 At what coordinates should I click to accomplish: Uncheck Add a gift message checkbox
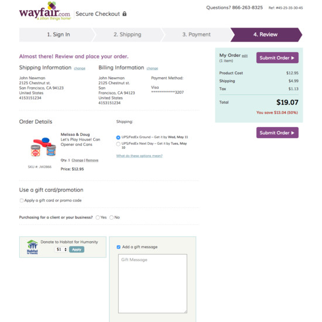pos(118,247)
